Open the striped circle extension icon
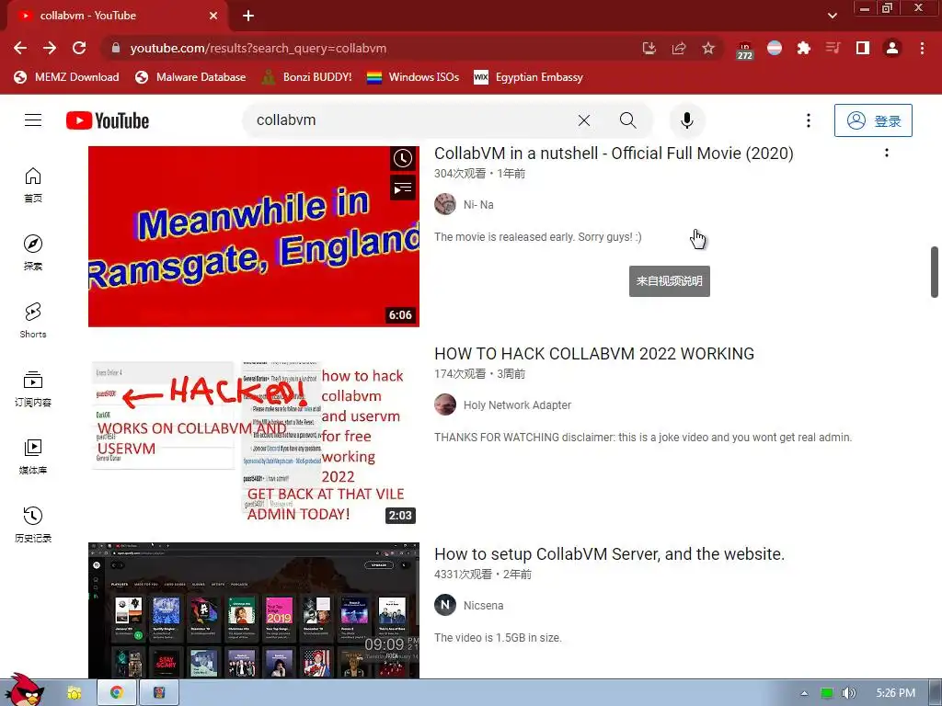The height and width of the screenshot is (706, 942). [x=775, y=48]
